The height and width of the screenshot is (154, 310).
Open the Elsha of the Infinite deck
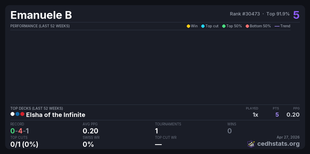[56, 115]
